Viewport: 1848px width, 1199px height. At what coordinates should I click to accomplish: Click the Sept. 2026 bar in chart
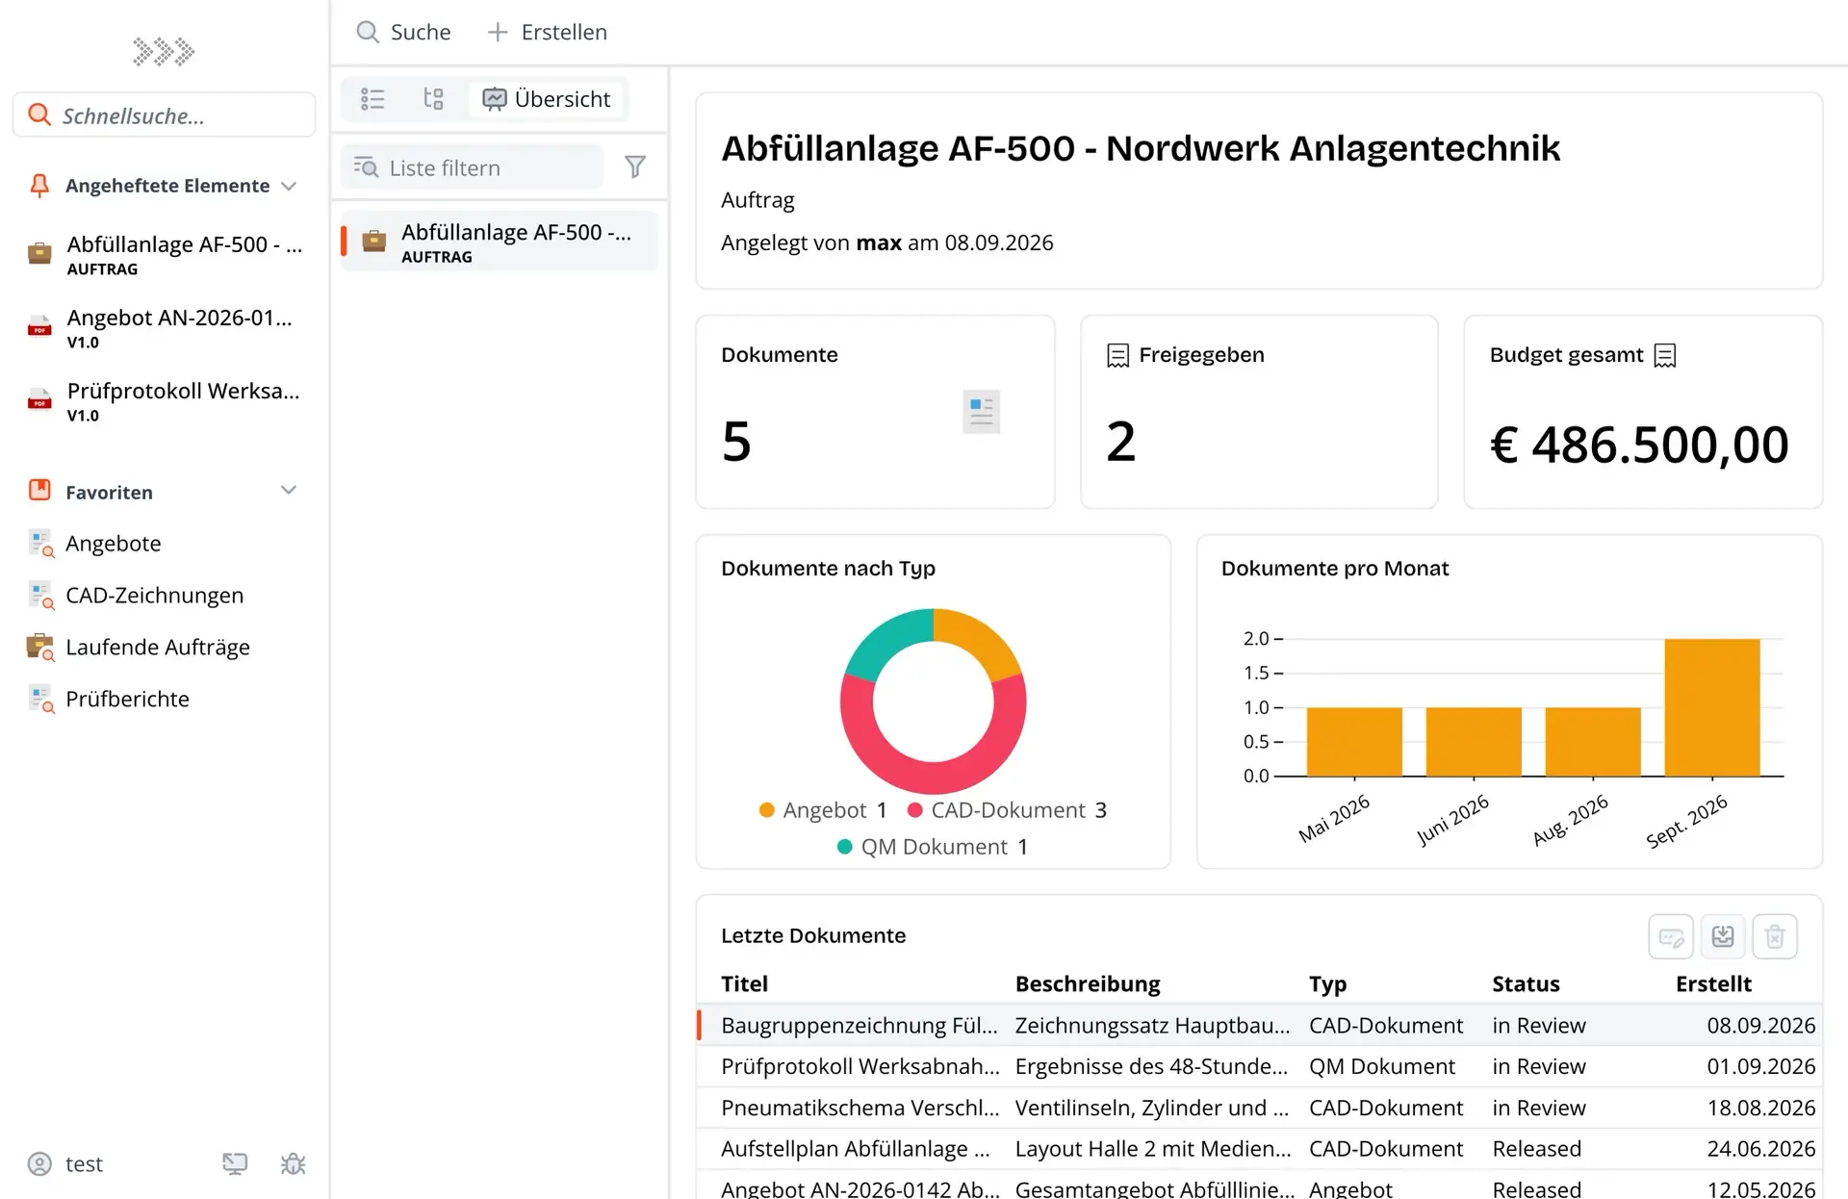click(1712, 707)
